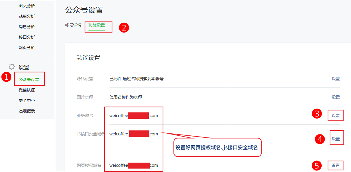The width and height of the screenshot is (351, 172).
Task: Click 设置 link for 隐私设置
Action: click(336, 79)
